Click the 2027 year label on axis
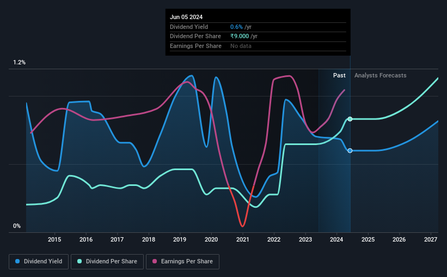 tap(431, 239)
